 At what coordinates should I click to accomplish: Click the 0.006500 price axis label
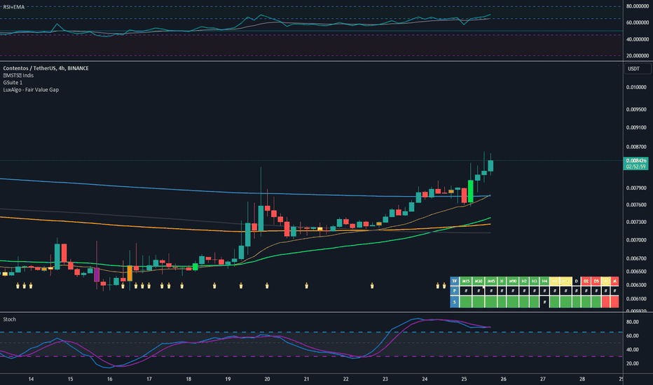pyautogui.click(x=636, y=272)
